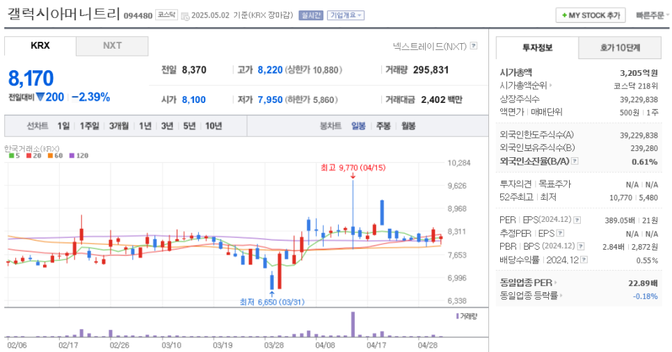This screenshot has width=672, height=352.
Task: Click the -0.18% sector change value
Action: (x=646, y=296)
